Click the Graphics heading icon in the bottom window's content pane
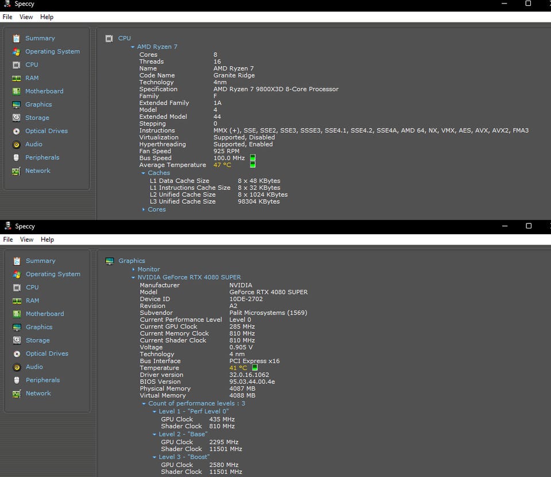This screenshot has height=477, width=551. (110, 261)
